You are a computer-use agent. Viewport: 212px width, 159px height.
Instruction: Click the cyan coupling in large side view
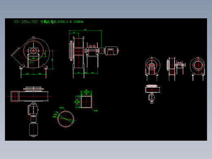tap(102, 51)
